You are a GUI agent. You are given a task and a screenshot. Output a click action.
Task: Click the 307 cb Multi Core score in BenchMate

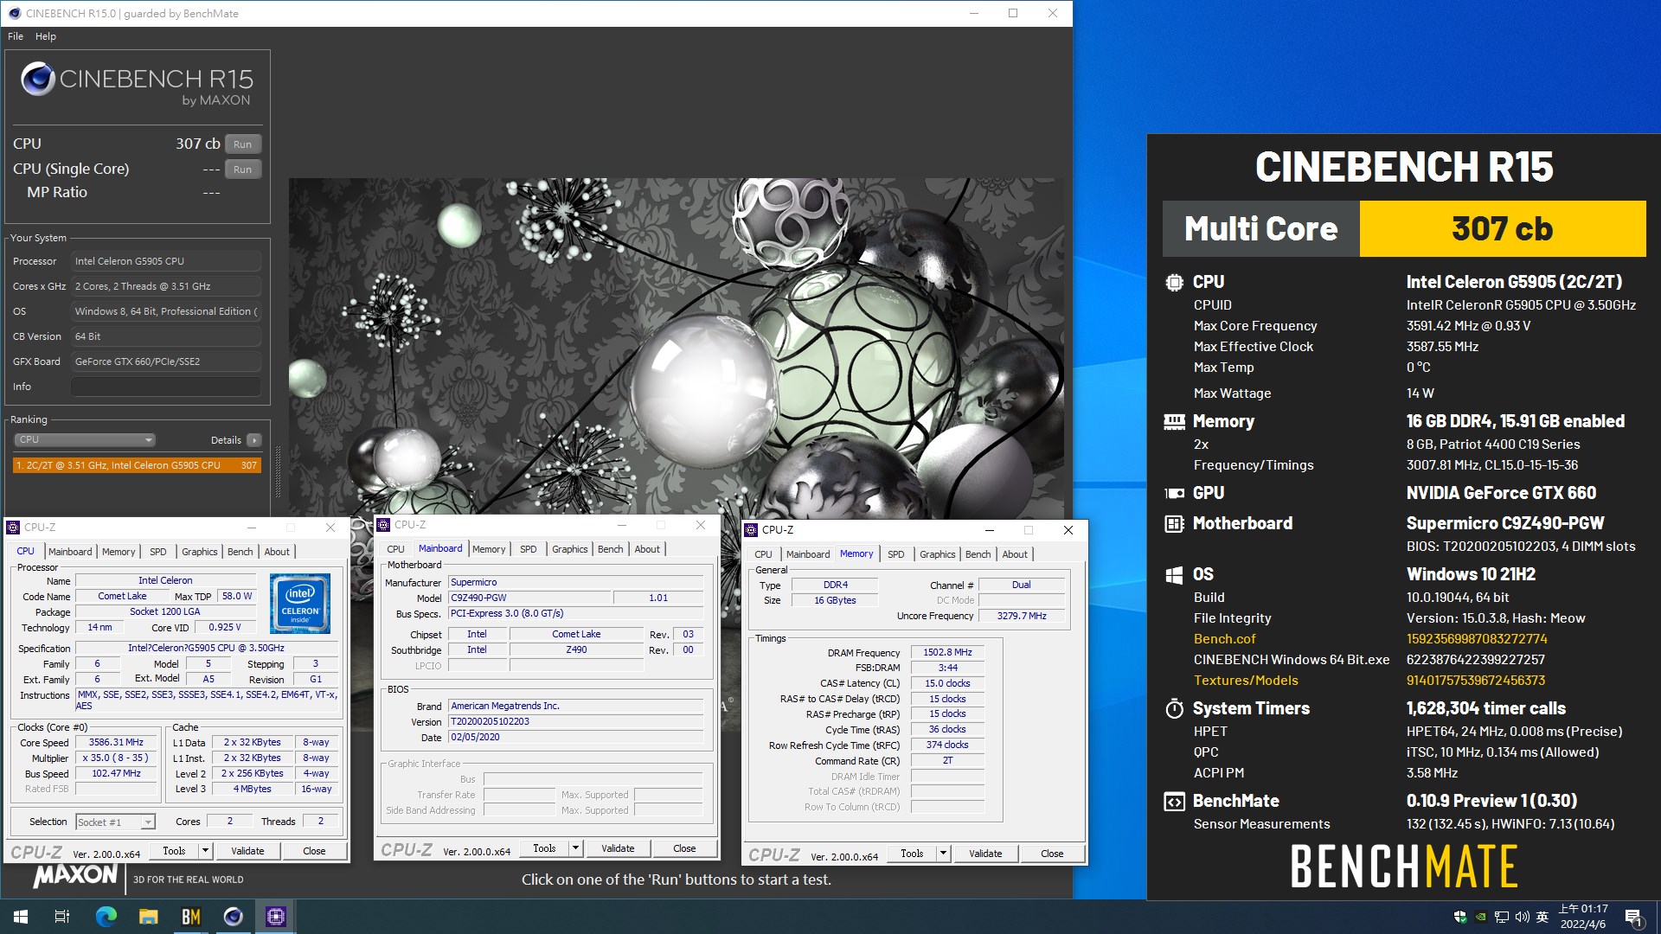1502,229
